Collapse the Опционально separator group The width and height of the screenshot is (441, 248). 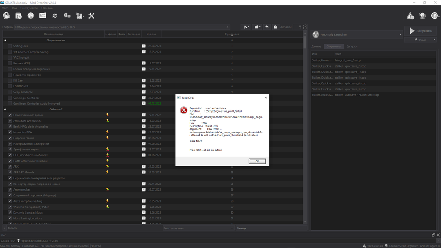[5, 40]
